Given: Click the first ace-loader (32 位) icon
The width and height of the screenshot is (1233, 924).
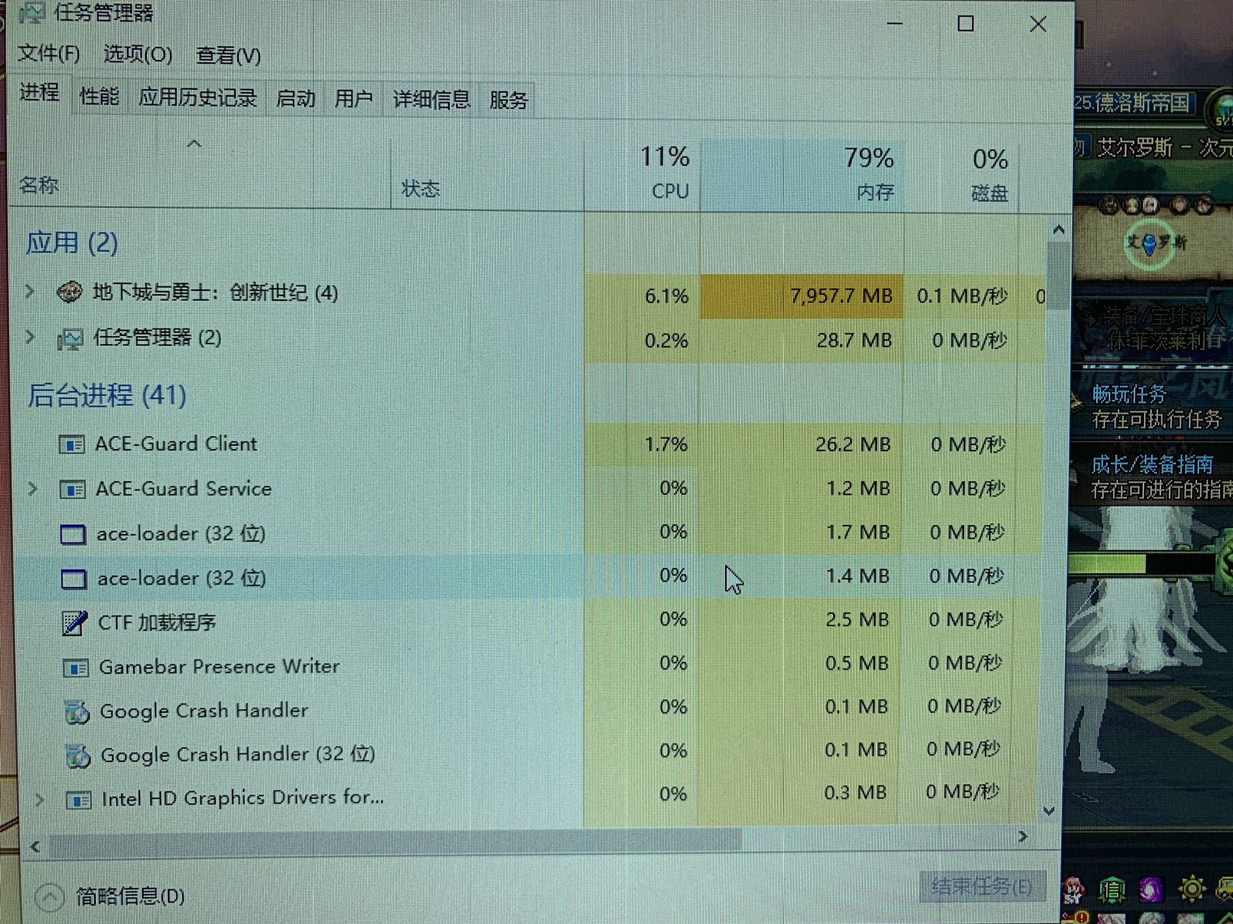Looking at the screenshot, I should (x=73, y=533).
